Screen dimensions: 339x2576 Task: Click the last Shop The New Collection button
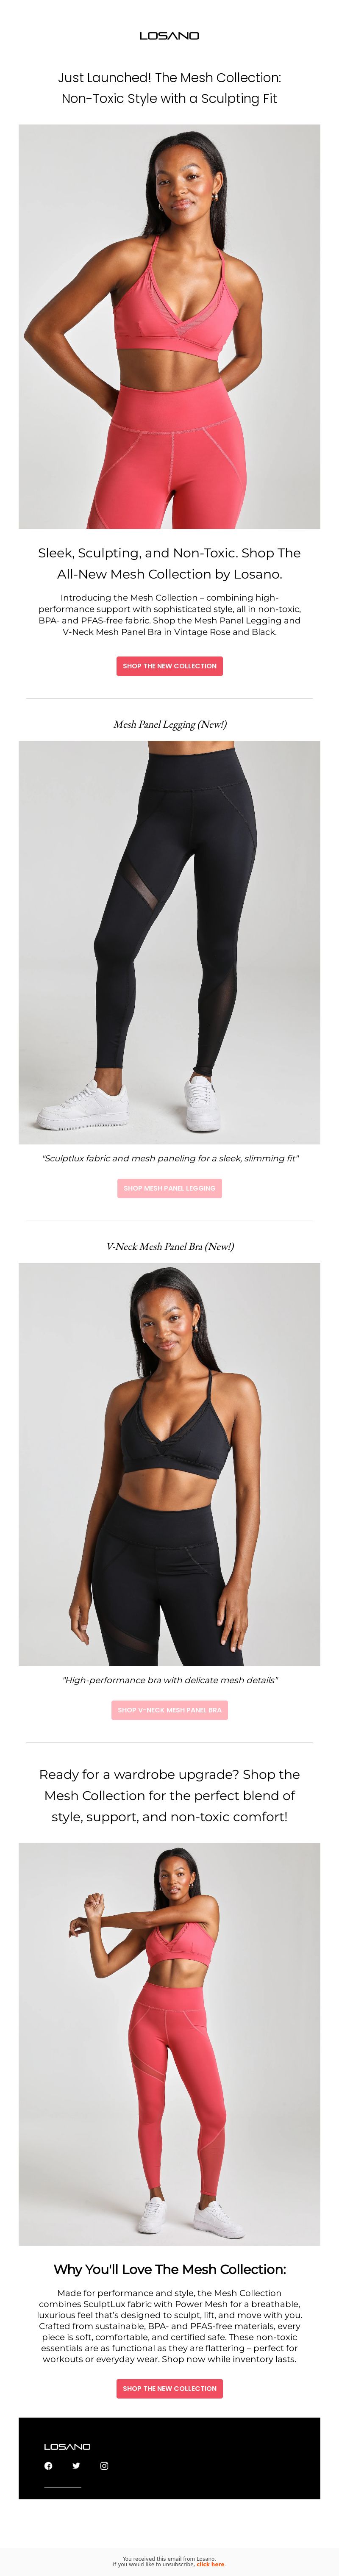[169, 2388]
